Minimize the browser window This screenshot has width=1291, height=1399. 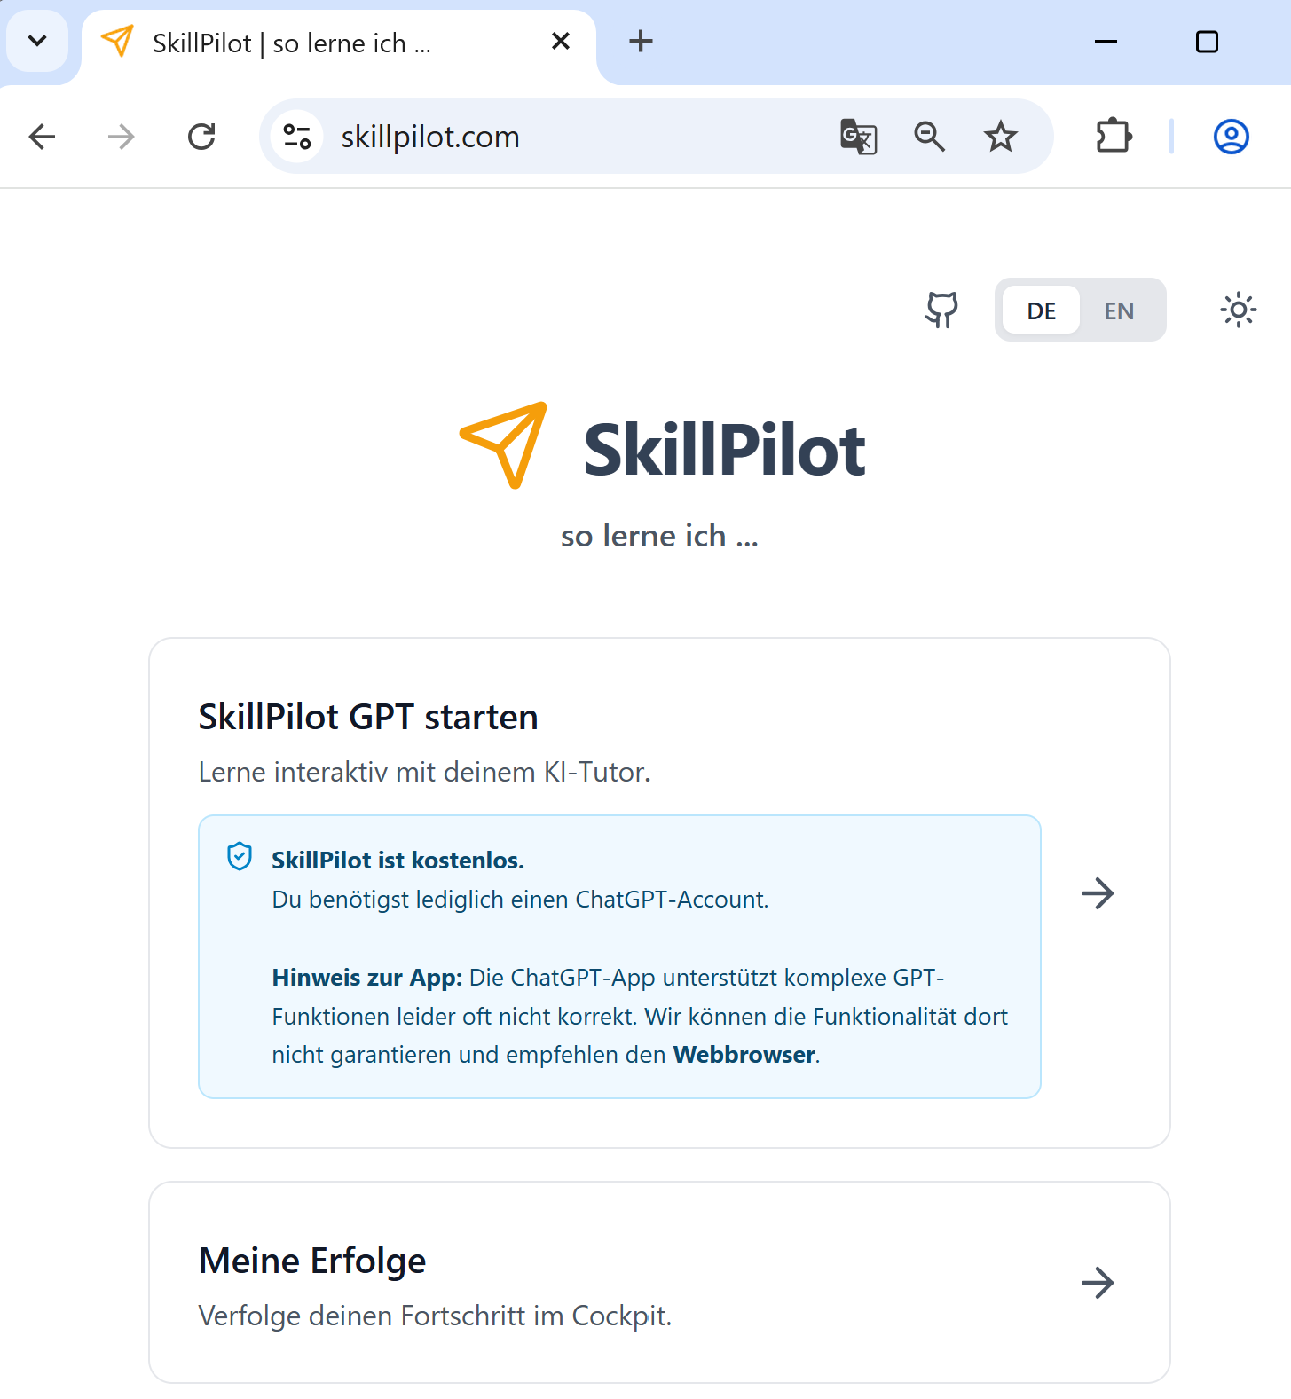coord(1106,41)
